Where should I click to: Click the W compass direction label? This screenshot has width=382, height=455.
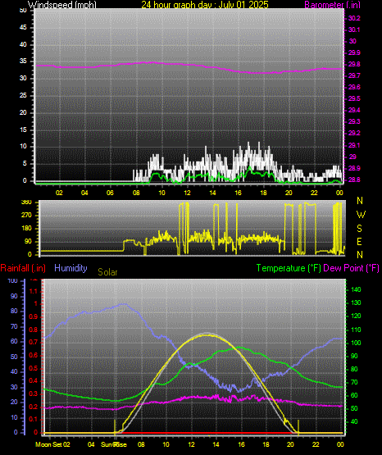[x=361, y=215]
